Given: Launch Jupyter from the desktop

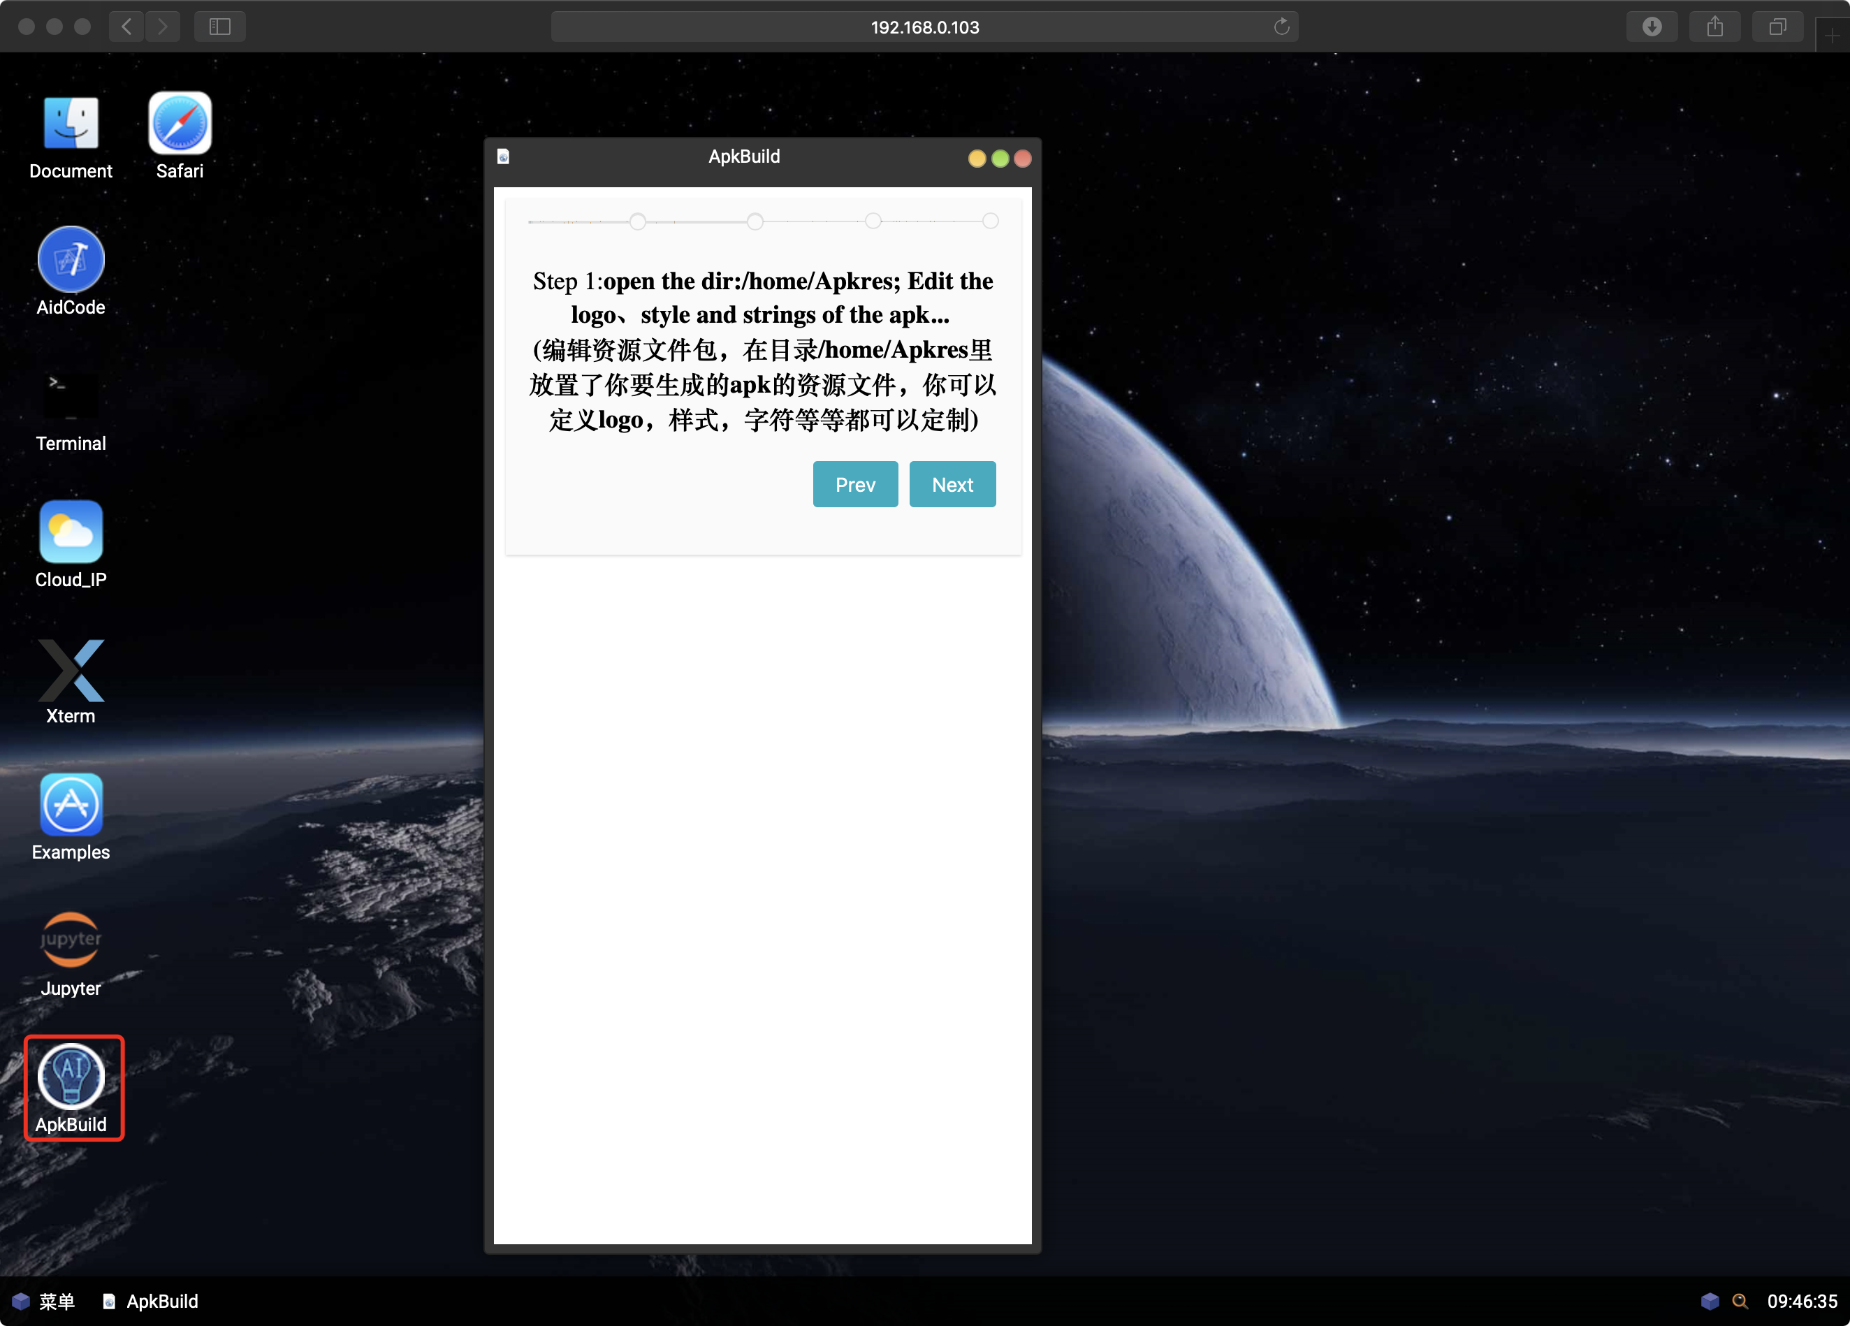Looking at the screenshot, I should coord(71,941).
